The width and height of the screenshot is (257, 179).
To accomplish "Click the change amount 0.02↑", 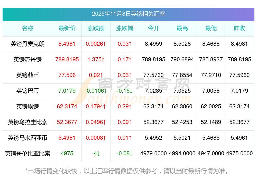I will pos(96,75).
